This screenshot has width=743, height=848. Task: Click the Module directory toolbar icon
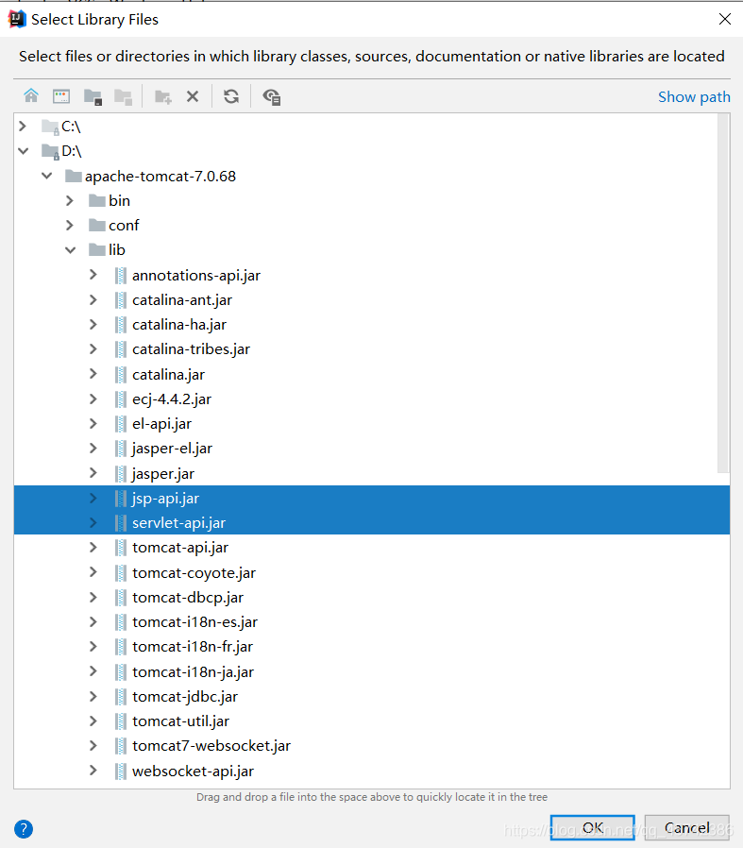tap(124, 97)
